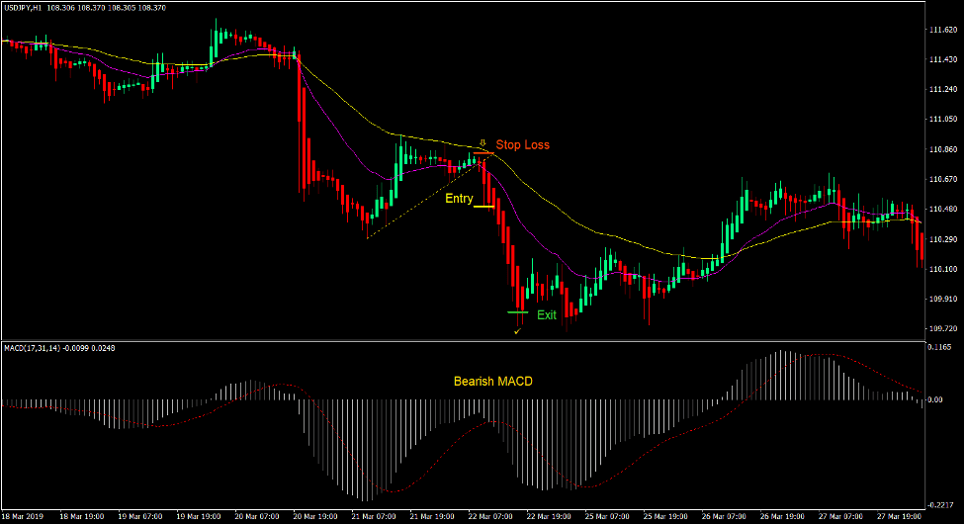966x525 pixels.
Task: Click the 0.1165 MACD scale value
Action: 941,348
